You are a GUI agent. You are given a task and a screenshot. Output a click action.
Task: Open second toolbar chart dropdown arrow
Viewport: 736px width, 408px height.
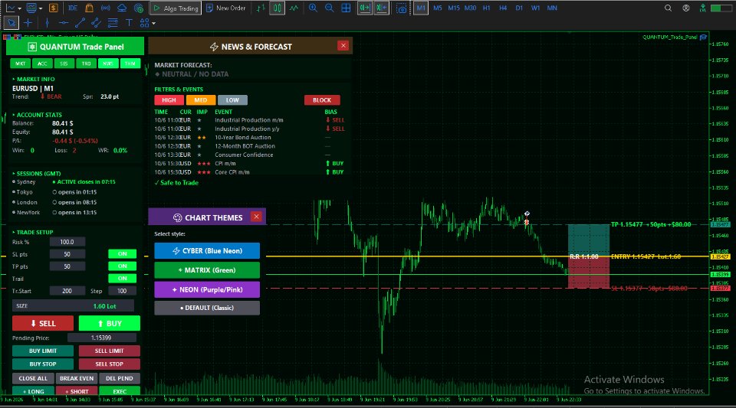pos(41,8)
